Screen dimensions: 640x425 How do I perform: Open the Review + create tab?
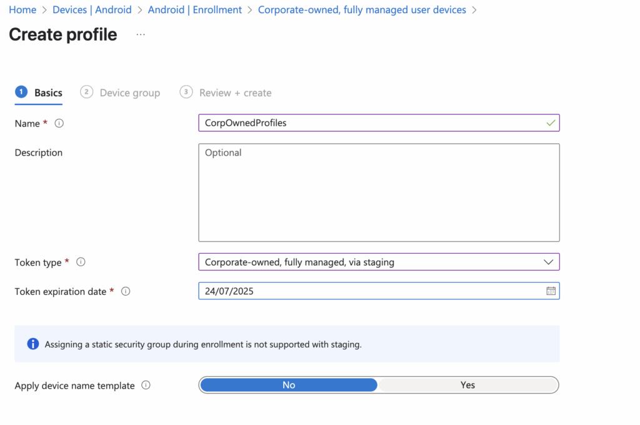tap(235, 92)
